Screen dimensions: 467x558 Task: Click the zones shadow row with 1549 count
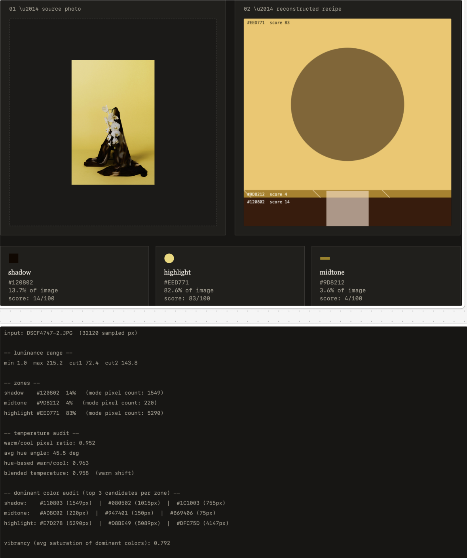point(84,393)
